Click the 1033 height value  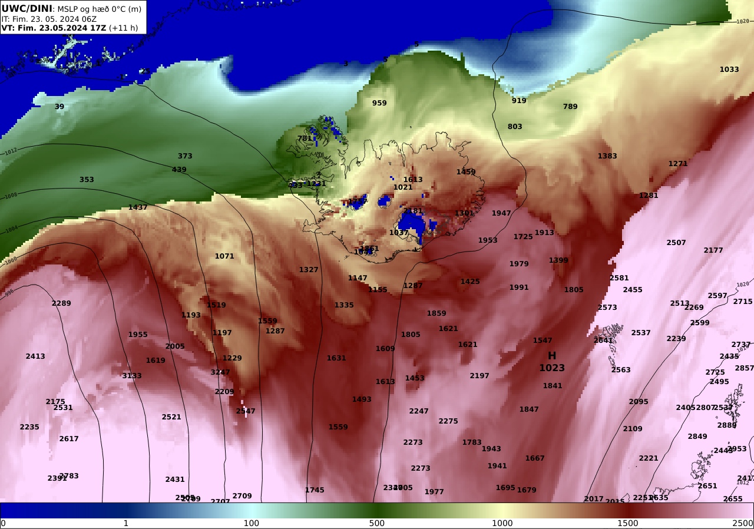[x=729, y=70]
